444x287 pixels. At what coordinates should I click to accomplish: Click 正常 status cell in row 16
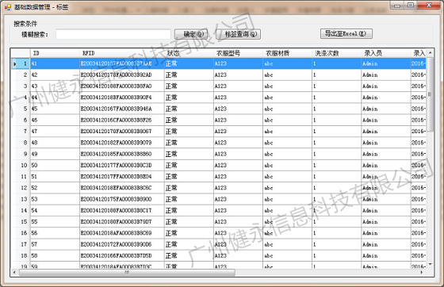(x=189, y=233)
